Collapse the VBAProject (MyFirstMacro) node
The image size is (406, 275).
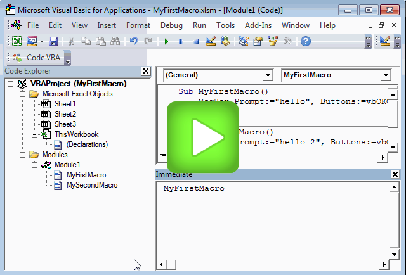pos(10,84)
